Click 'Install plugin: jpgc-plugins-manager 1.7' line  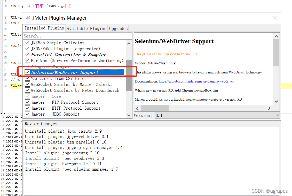click(72, 169)
